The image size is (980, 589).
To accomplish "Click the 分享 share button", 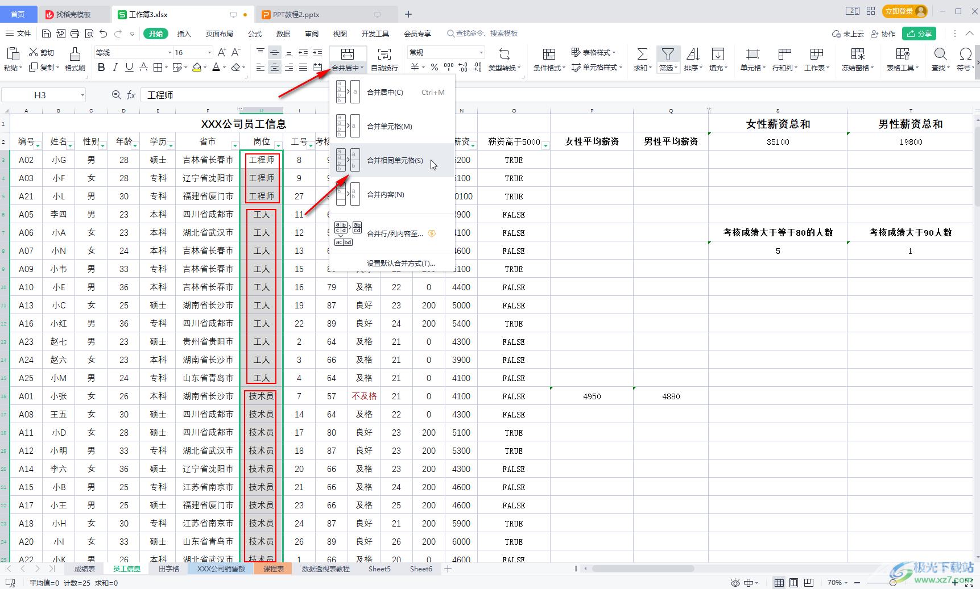I will [x=920, y=34].
